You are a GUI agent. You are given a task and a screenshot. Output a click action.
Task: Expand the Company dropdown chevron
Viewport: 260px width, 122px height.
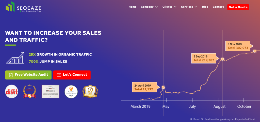click(x=156, y=7)
